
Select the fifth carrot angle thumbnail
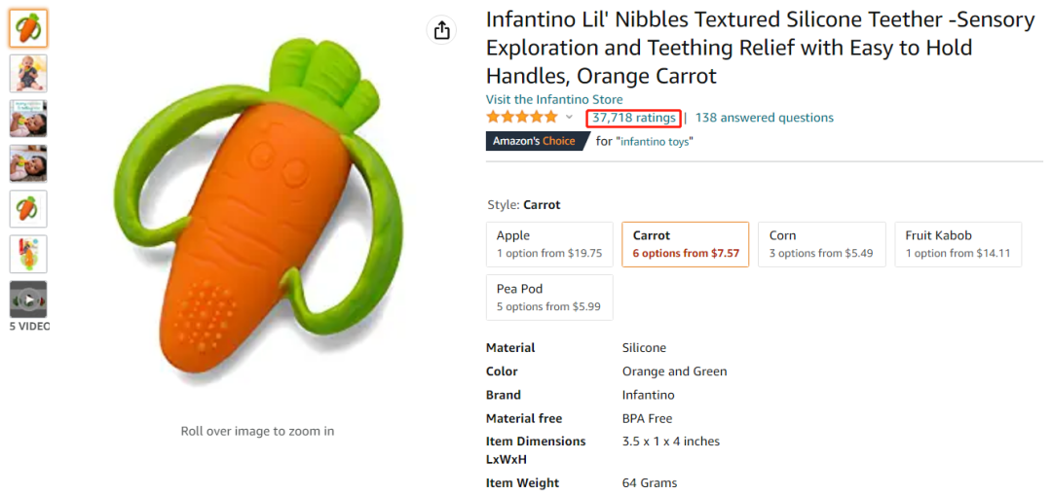[28, 208]
